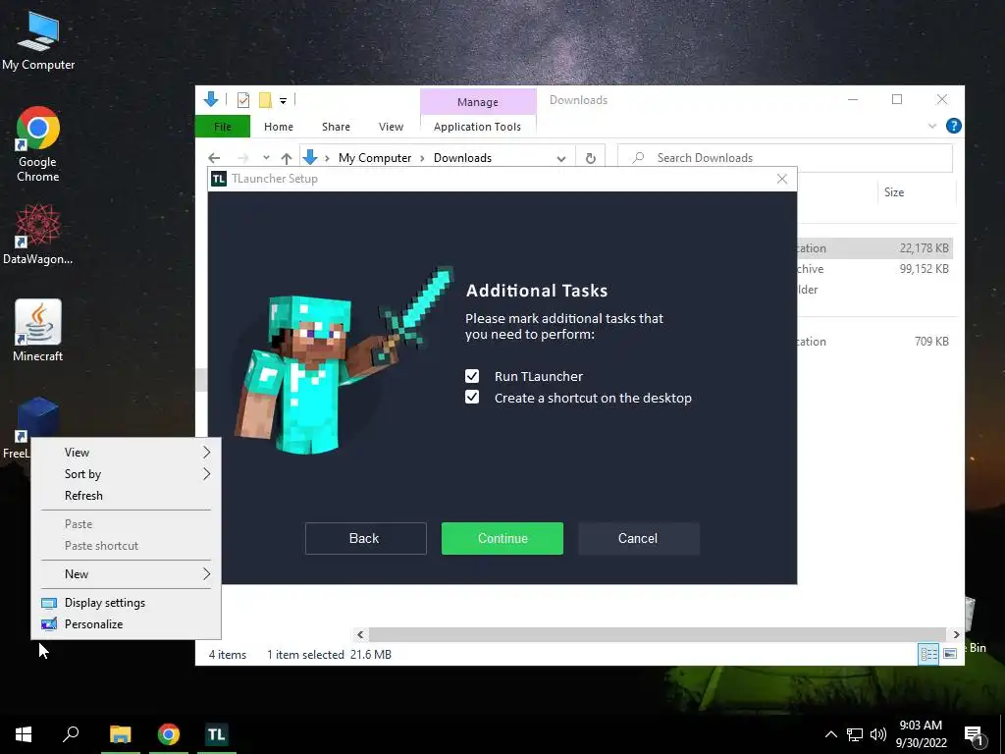
Task: Expand Sort by submenu in context menu
Action: 127,474
